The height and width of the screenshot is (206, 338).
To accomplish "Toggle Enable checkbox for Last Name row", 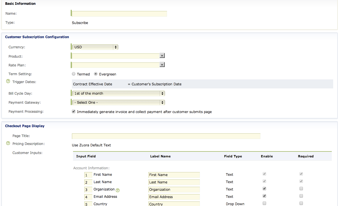I will pyautogui.click(x=264, y=181).
